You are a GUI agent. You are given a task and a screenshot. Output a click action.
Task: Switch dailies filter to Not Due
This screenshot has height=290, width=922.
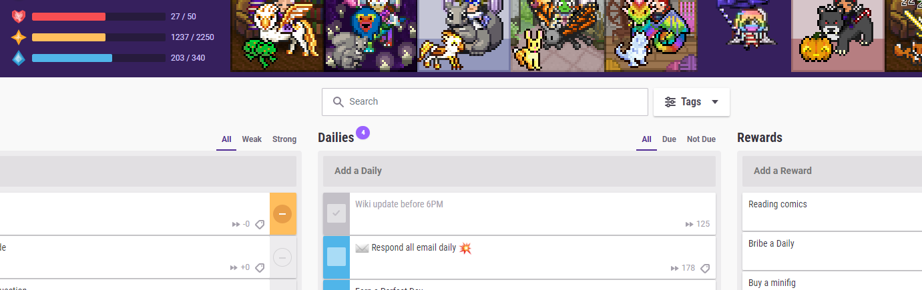click(x=701, y=139)
